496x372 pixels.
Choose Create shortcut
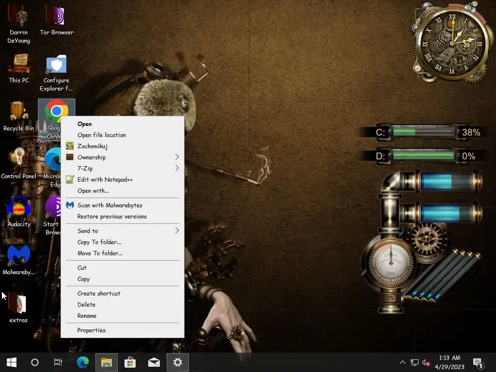123,293
